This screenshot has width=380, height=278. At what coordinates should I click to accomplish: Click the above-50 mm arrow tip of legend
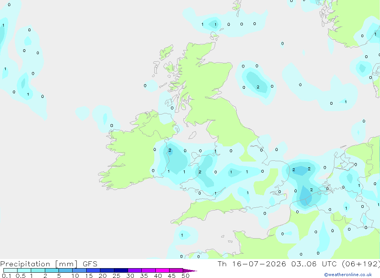pos(190,270)
